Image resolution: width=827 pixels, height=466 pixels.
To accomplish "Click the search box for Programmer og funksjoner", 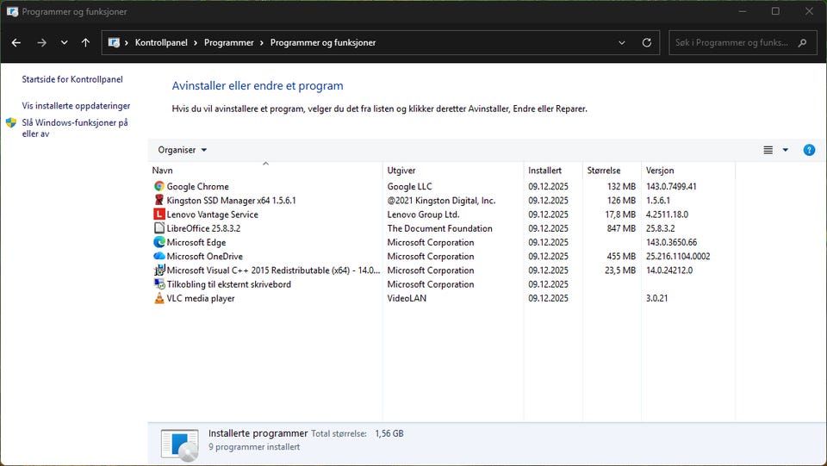I will click(732, 42).
